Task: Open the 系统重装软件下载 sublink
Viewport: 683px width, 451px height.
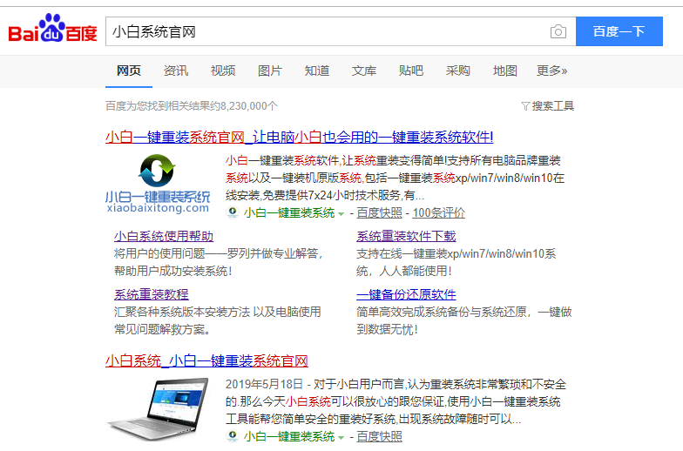Action: (x=406, y=236)
